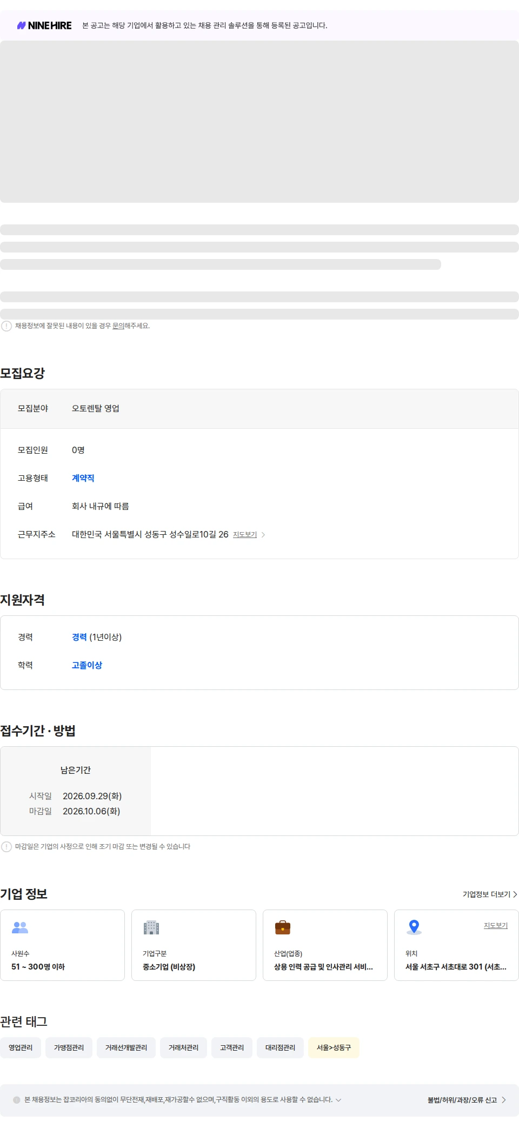
Task: Click the 중소기업 (비상장) company type
Action: click(x=169, y=967)
